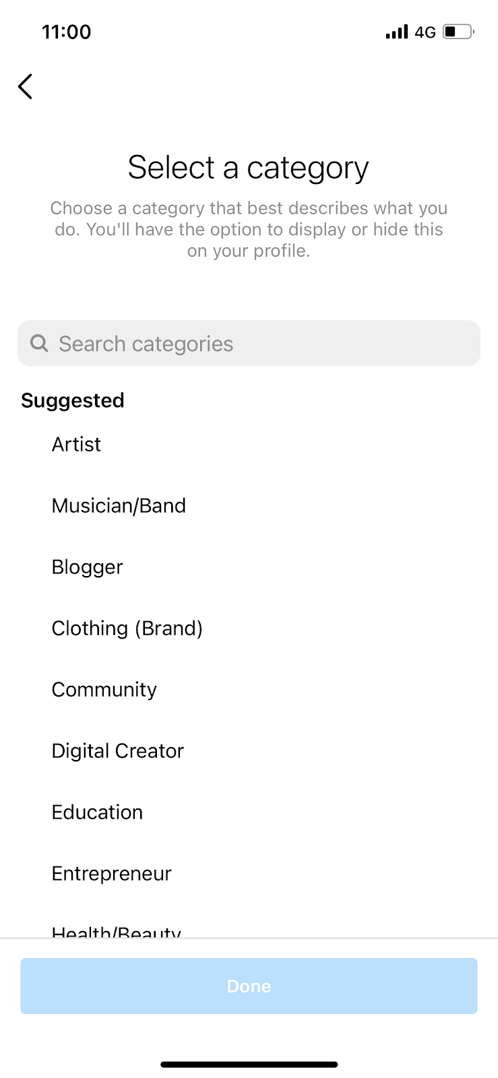The height and width of the screenshot is (1078, 498).
Task: Pick the Blogger category
Action: pyautogui.click(x=87, y=567)
